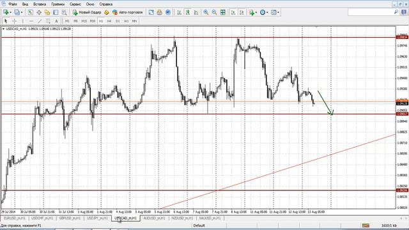The image size is (409, 230).
Task: Toggle the Terminal panel icon
Action: pyautogui.click(x=56, y=12)
